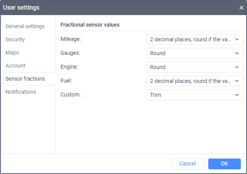
Task: Go to the Maps settings tab
Action: (x=12, y=53)
